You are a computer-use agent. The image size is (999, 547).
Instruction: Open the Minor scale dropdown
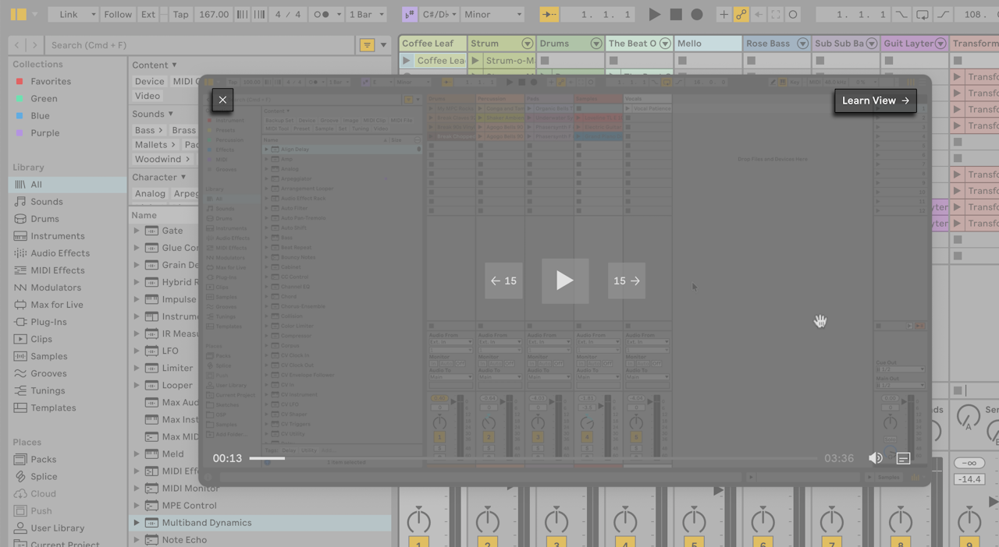pyautogui.click(x=492, y=14)
